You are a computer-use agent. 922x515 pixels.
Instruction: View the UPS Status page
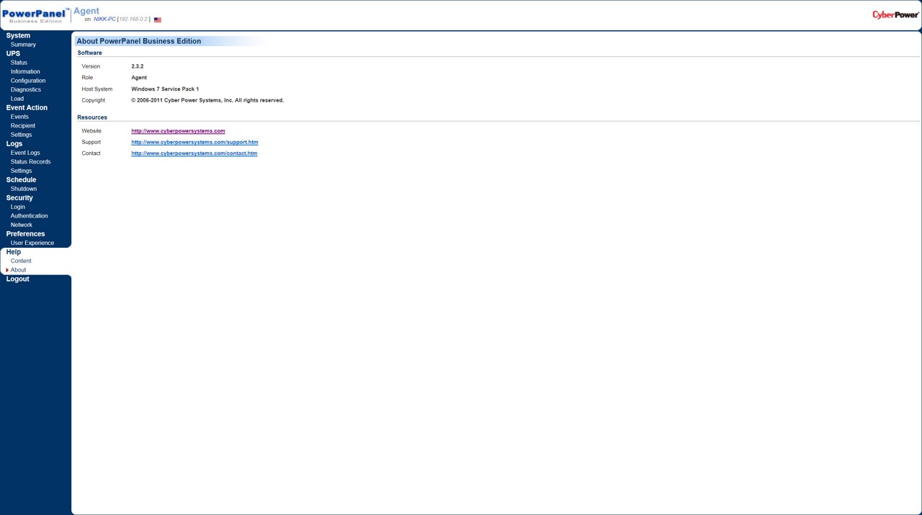[19, 63]
